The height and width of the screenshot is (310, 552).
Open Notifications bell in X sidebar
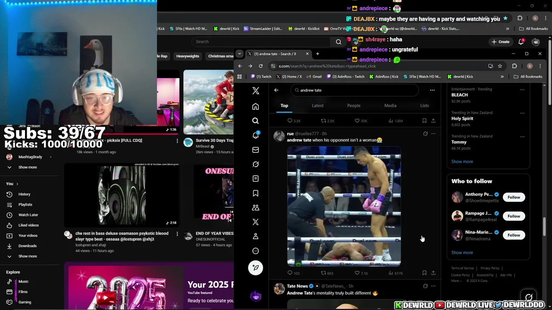pos(256,135)
